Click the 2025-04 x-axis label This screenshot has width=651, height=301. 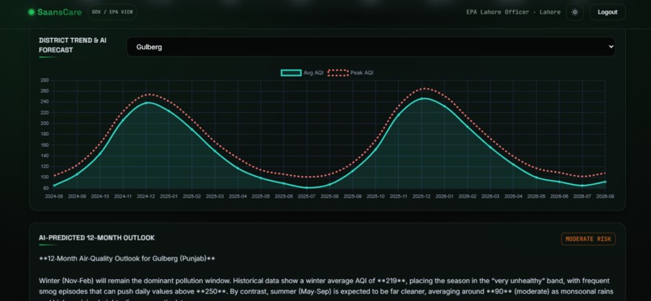point(238,196)
